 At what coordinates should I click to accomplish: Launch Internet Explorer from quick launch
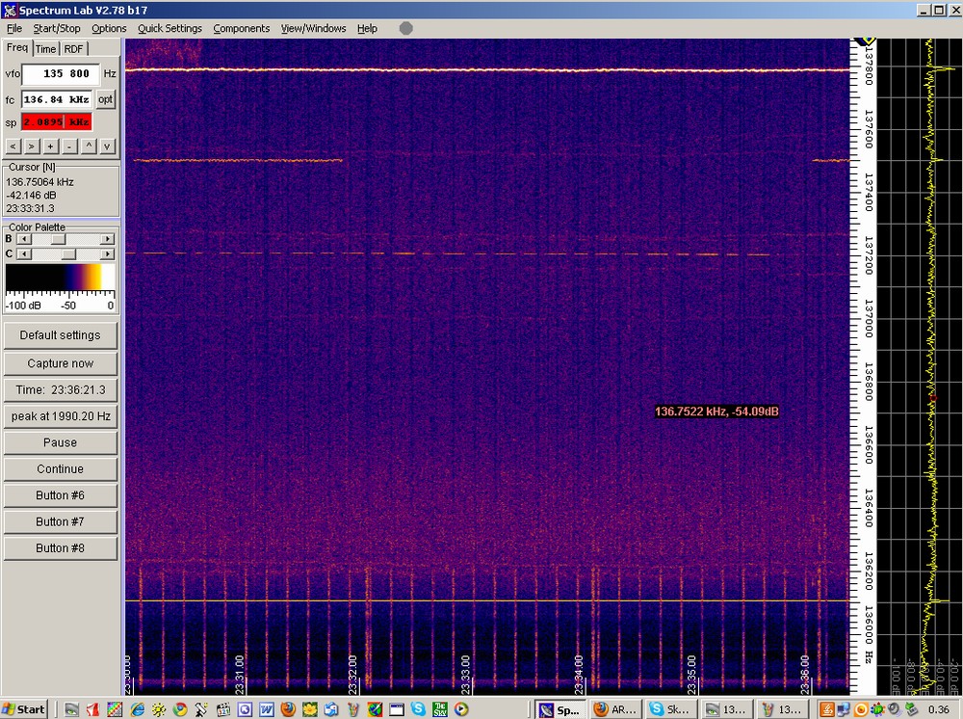[x=138, y=709]
